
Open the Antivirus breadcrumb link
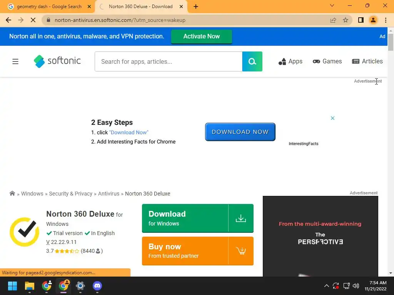coord(109,194)
